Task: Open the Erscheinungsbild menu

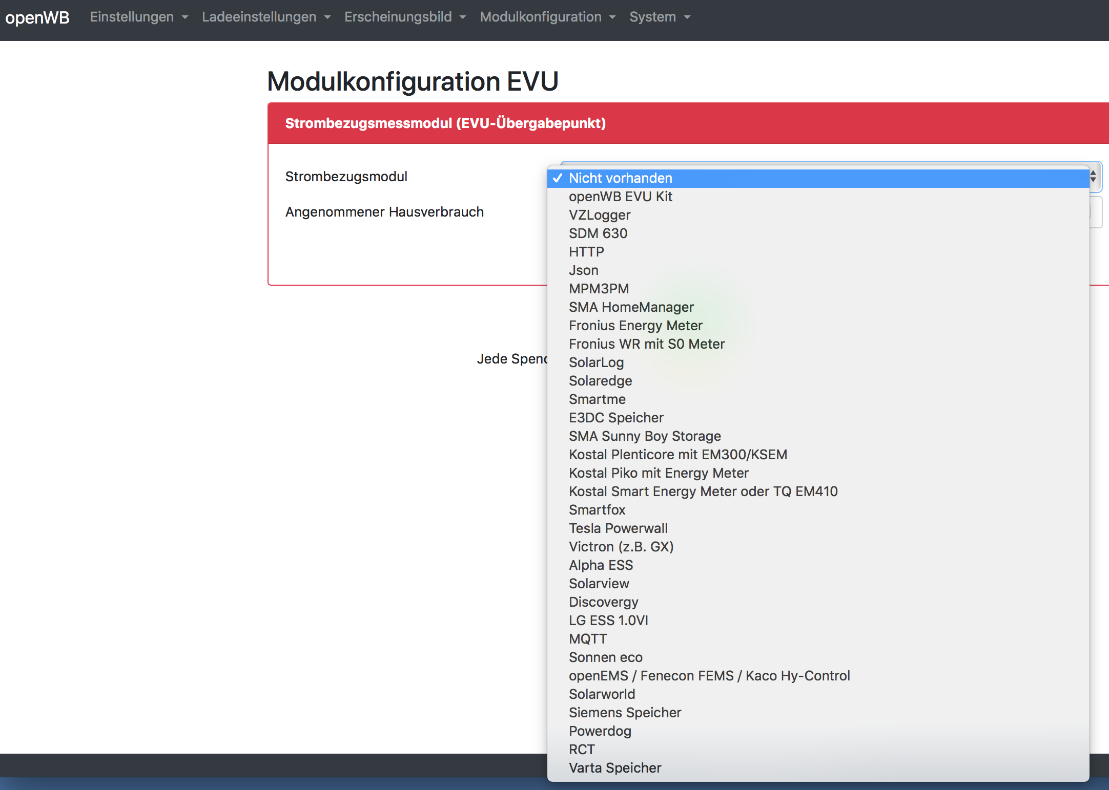Action: click(404, 17)
